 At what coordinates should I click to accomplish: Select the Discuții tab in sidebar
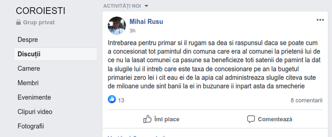tap(55, 54)
